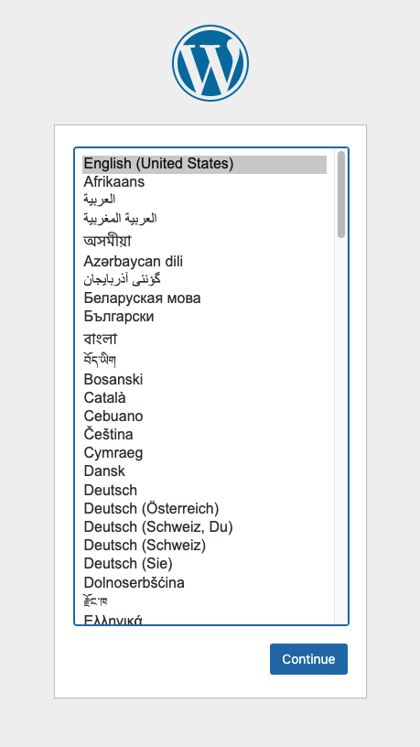
Task: Pick plain Deutsch option
Action: [x=204, y=491]
